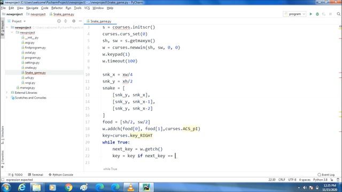Collapse the newproject root folder

coord(7,27)
